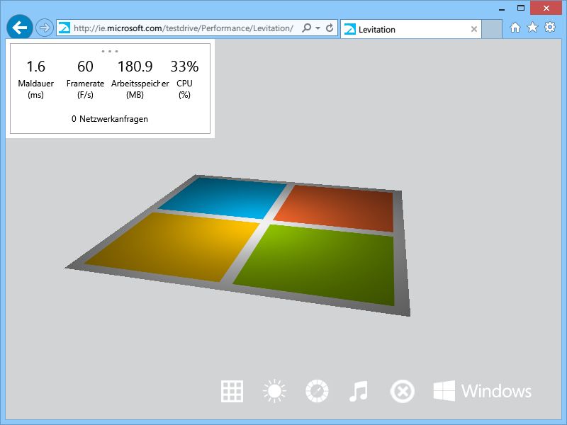The width and height of the screenshot is (567, 425).
Task: Go to the home page
Action: pos(515,28)
